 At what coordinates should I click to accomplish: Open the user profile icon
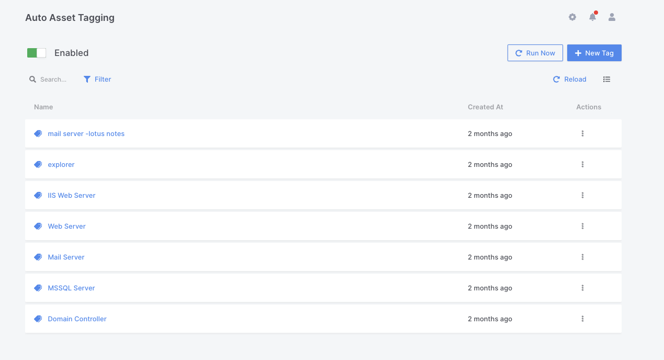tap(612, 17)
